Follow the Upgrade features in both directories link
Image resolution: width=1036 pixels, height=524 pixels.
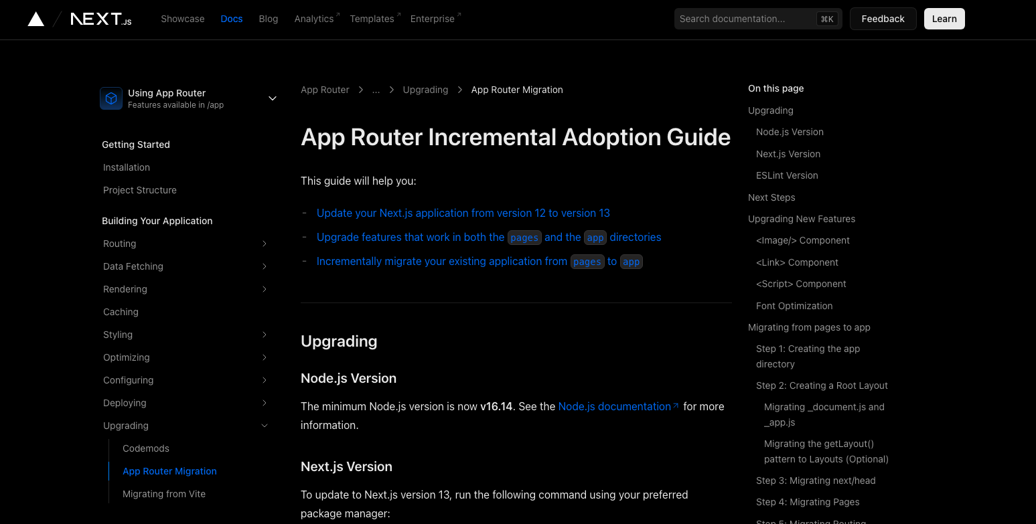tap(489, 237)
